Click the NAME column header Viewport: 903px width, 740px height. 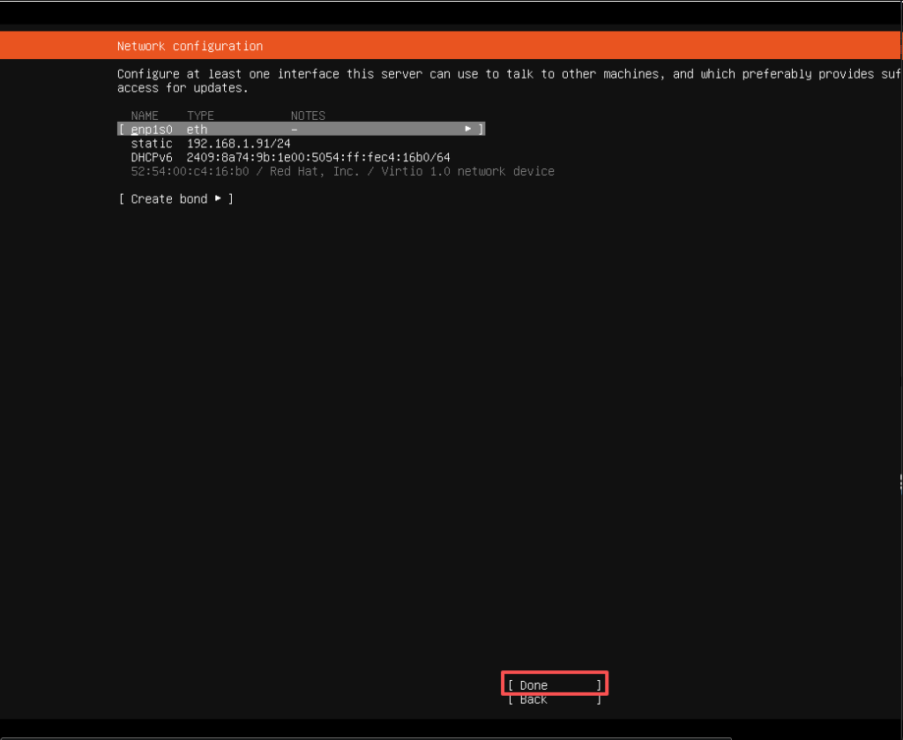(x=145, y=115)
